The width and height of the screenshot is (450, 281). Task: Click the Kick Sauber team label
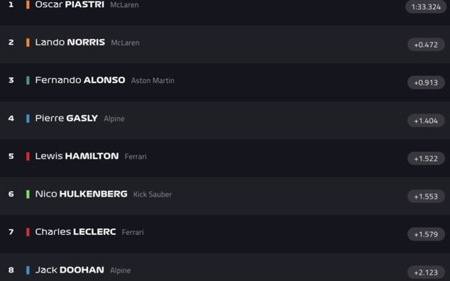click(x=153, y=194)
